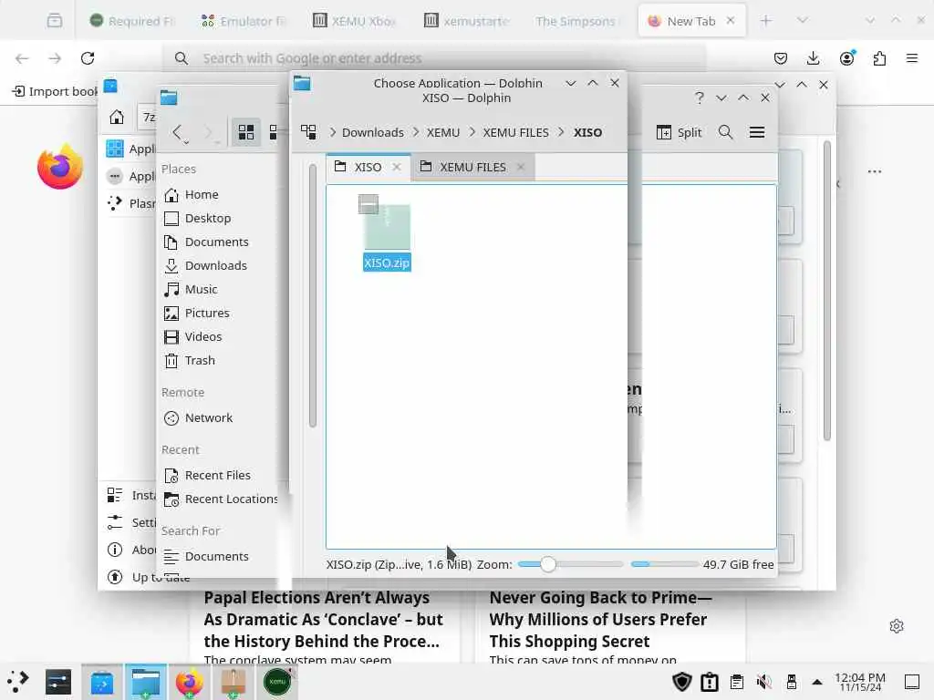Image resolution: width=934 pixels, height=700 pixels.
Task: Switch to the Emulator Fi… Firefox tab
Action: (244, 21)
